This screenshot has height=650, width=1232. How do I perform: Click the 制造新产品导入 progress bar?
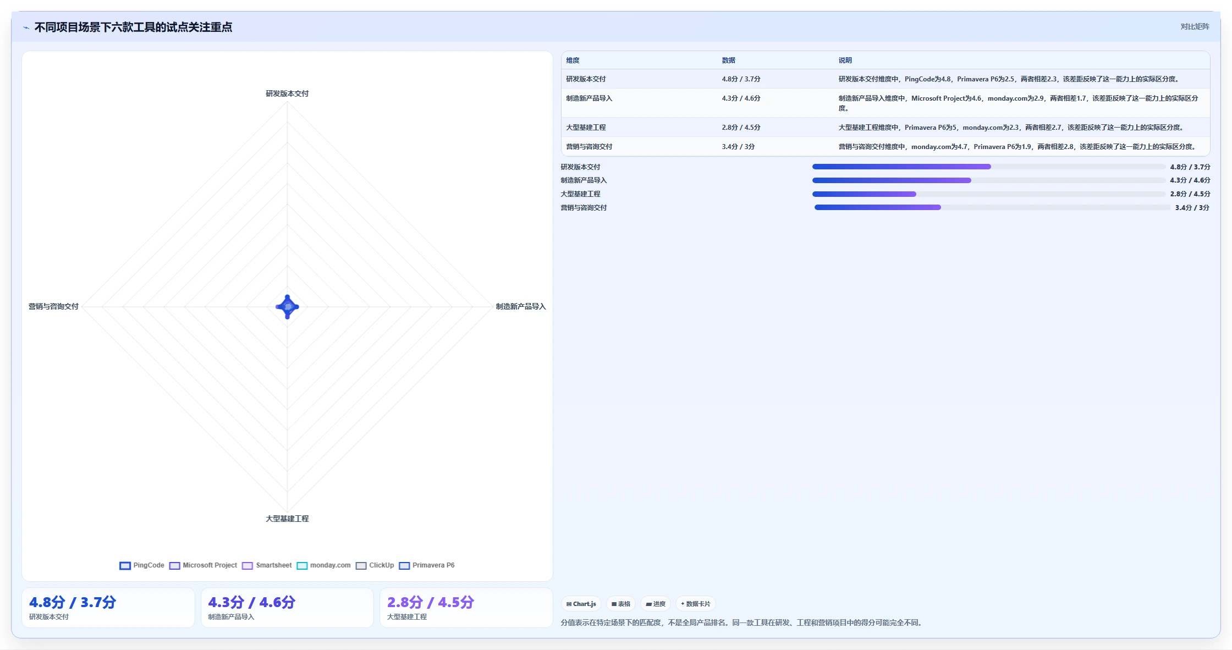pyautogui.click(x=988, y=180)
